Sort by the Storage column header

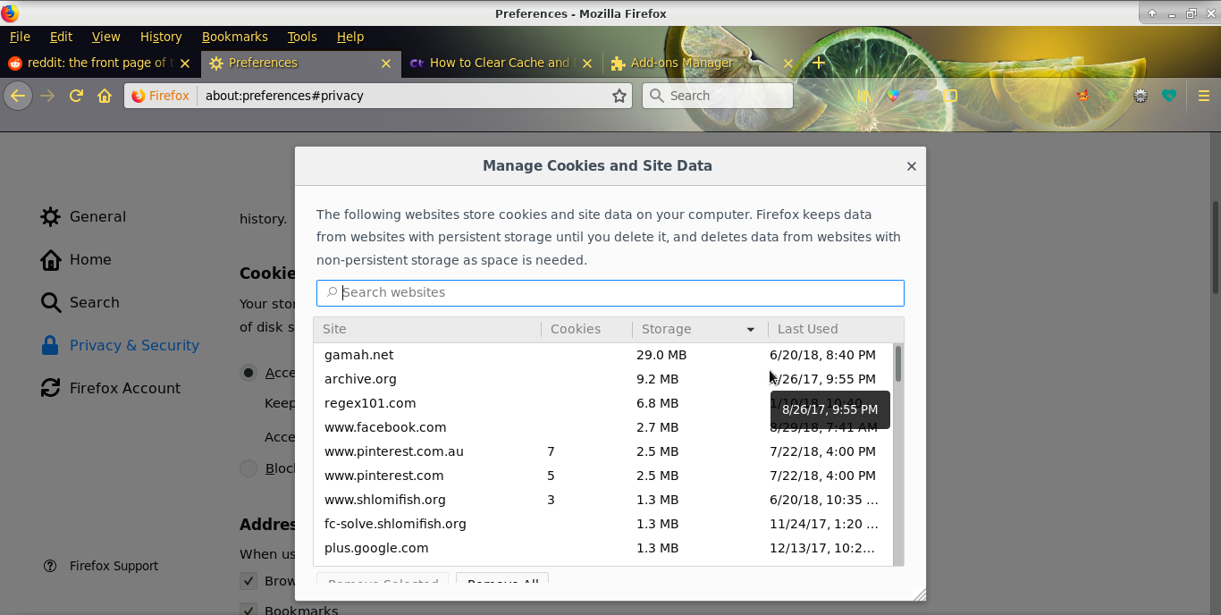(x=700, y=329)
